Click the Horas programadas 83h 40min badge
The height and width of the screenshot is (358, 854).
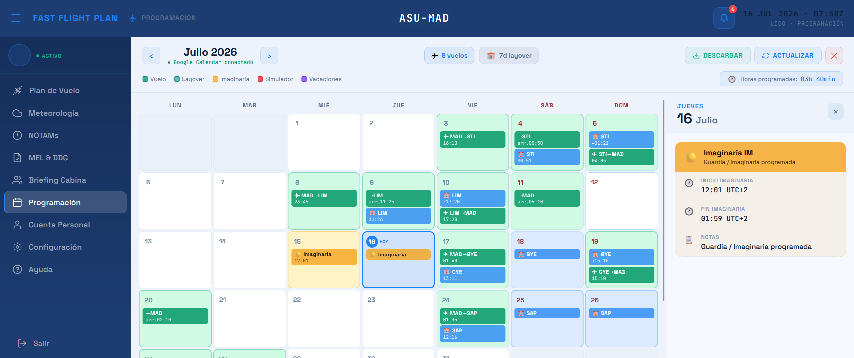tap(781, 79)
